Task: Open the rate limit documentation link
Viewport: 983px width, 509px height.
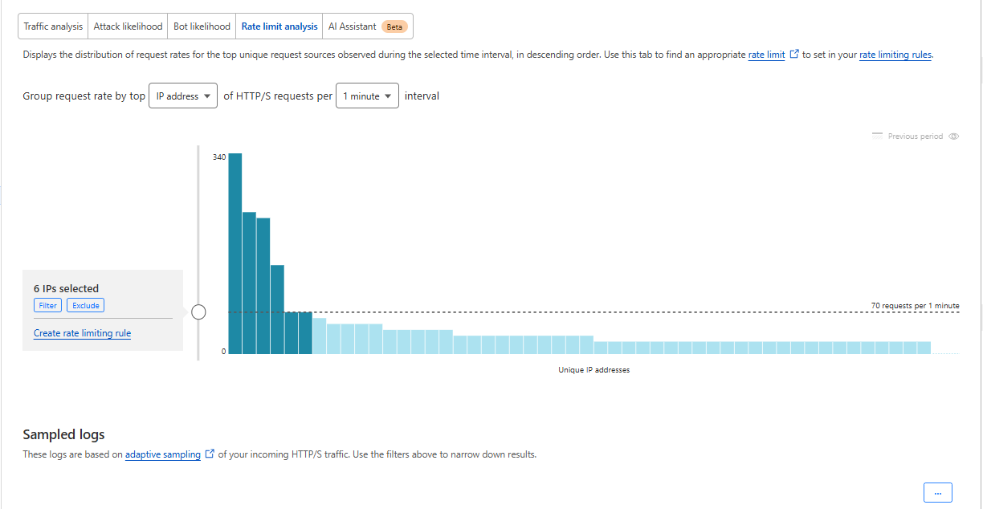Action: pos(766,55)
